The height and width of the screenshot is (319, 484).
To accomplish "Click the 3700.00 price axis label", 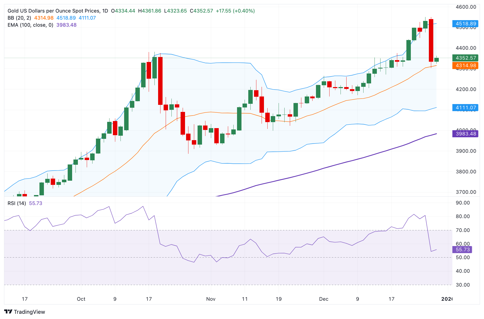I will click(466, 192).
